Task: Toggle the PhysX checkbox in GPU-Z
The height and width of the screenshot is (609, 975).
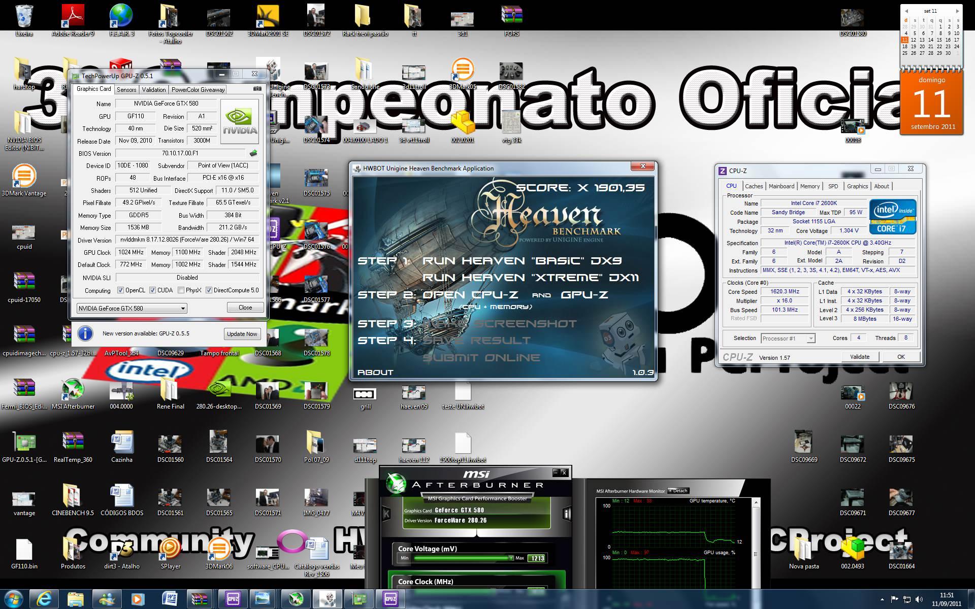Action: click(x=181, y=290)
